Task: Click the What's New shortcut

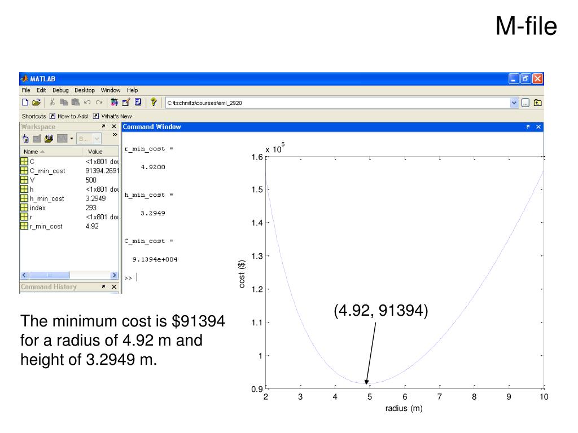Action: [x=112, y=116]
